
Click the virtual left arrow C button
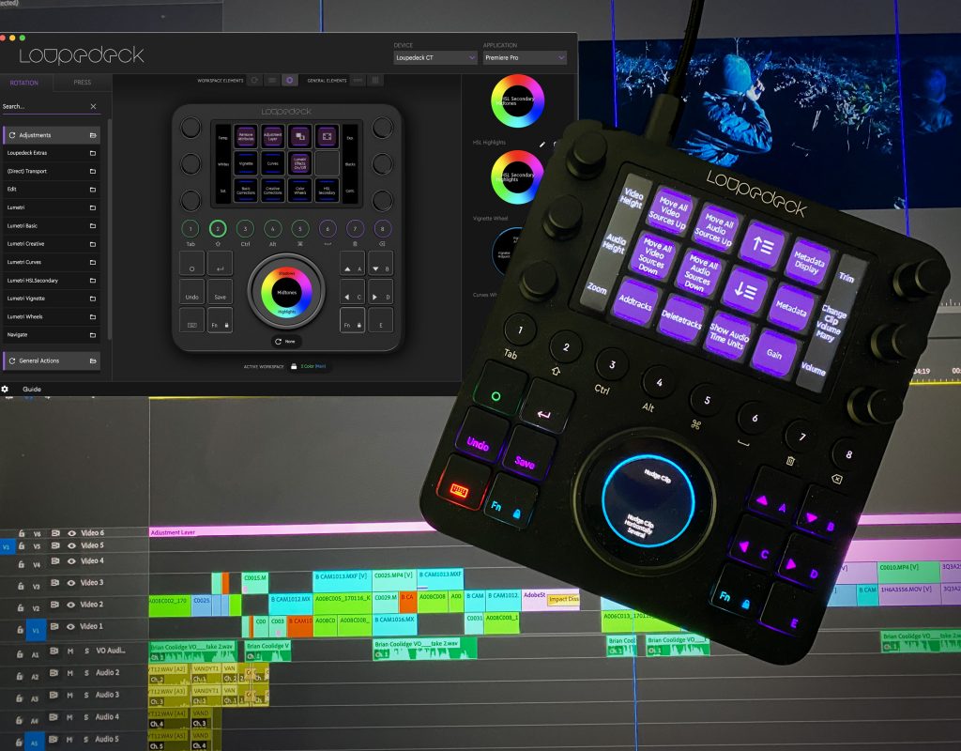point(353,292)
